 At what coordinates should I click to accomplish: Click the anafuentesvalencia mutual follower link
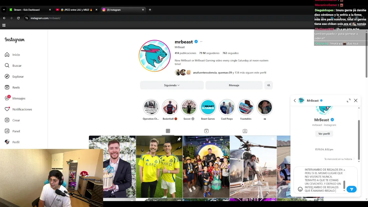205,72
